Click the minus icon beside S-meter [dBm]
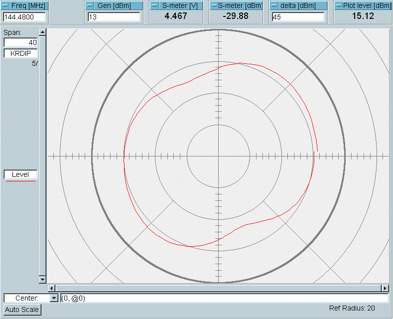The width and height of the screenshot is (393, 319). pos(214,5)
